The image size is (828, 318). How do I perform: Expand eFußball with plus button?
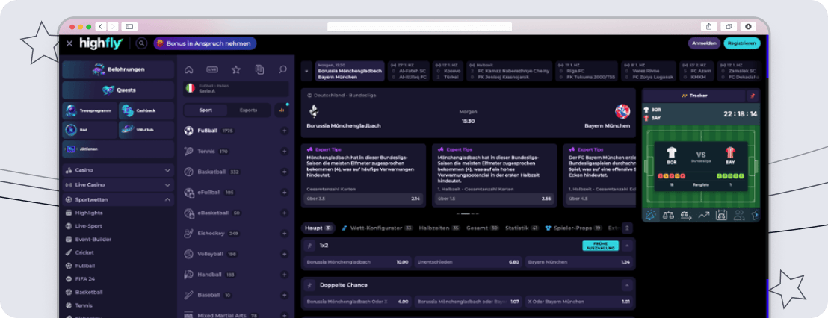pyautogui.click(x=284, y=193)
